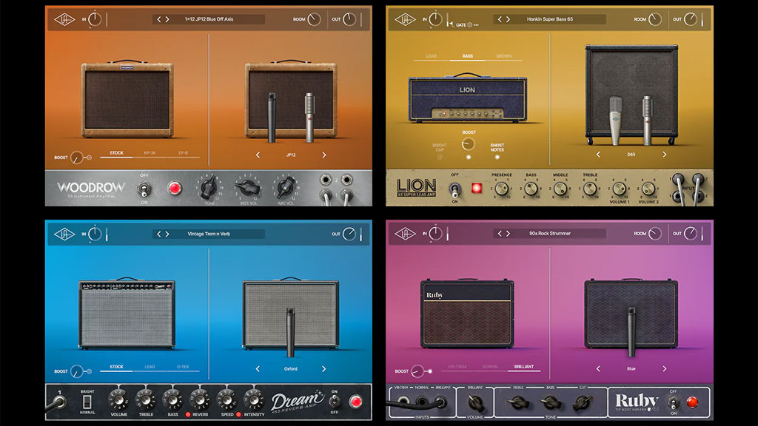Select next cabinet after Oxford
Viewport: 758px width, 426px height.
point(324,369)
